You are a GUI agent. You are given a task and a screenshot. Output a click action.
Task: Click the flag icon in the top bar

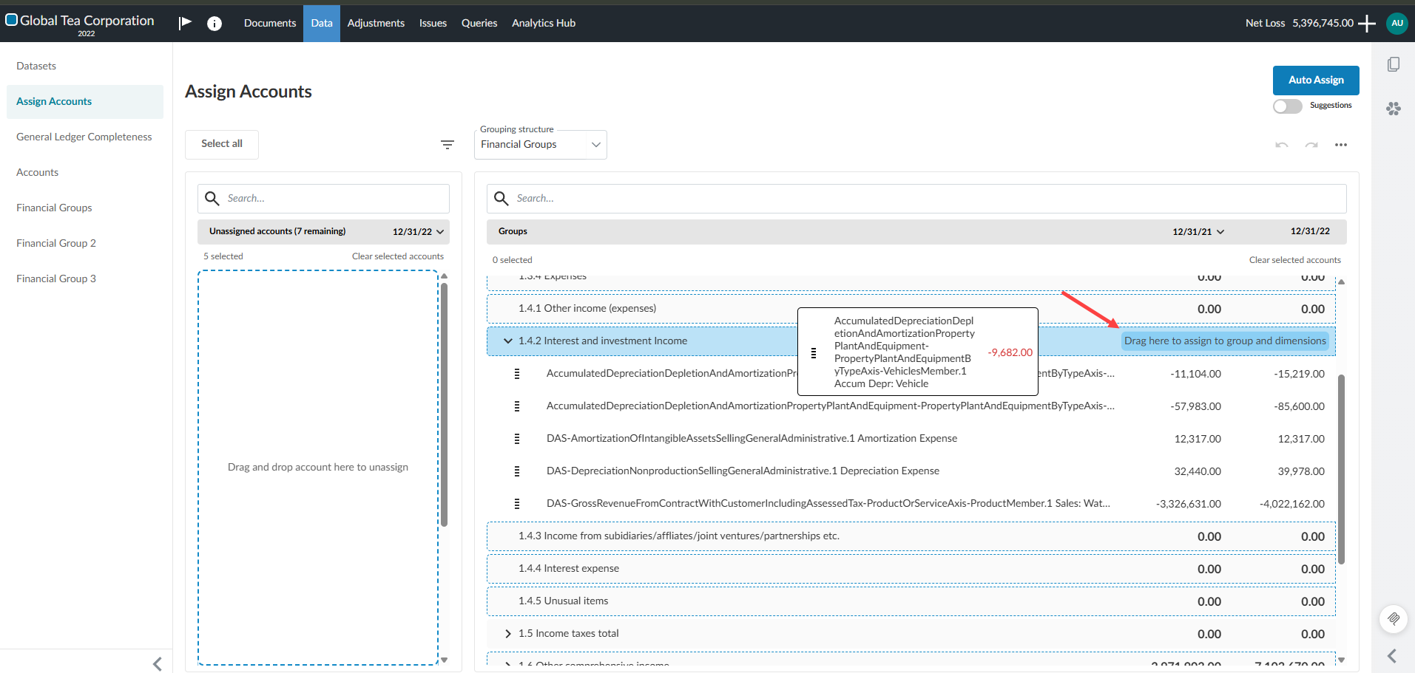click(184, 22)
